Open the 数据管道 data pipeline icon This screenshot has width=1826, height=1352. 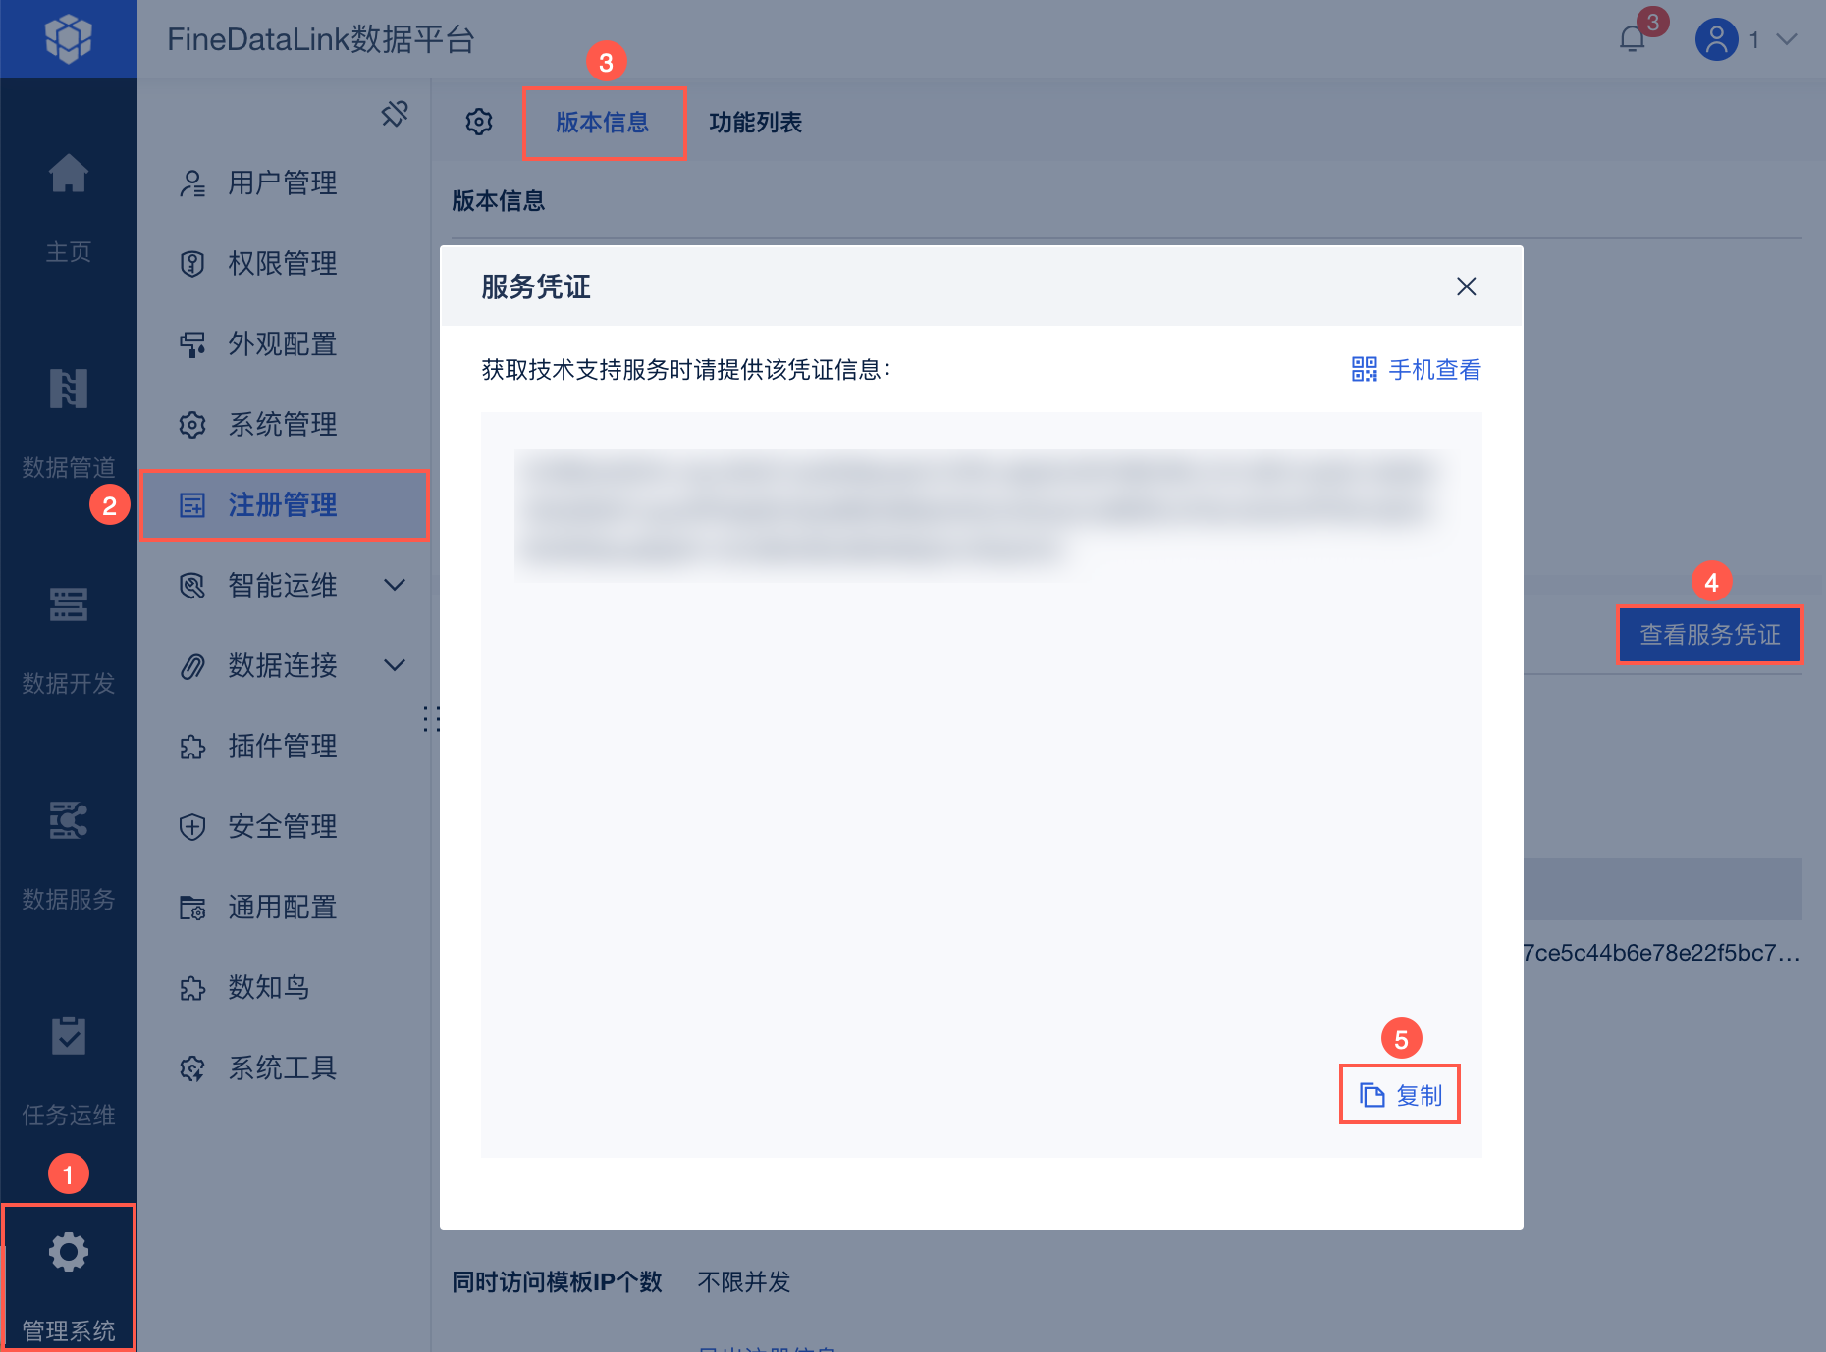click(x=69, y=390)
